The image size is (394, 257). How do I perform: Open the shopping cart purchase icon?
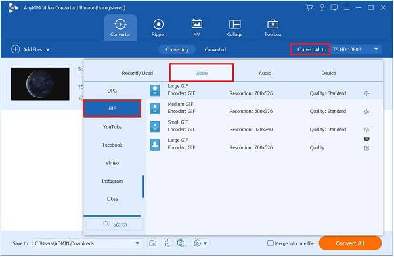pyautogui.click(x=309, y=7)
